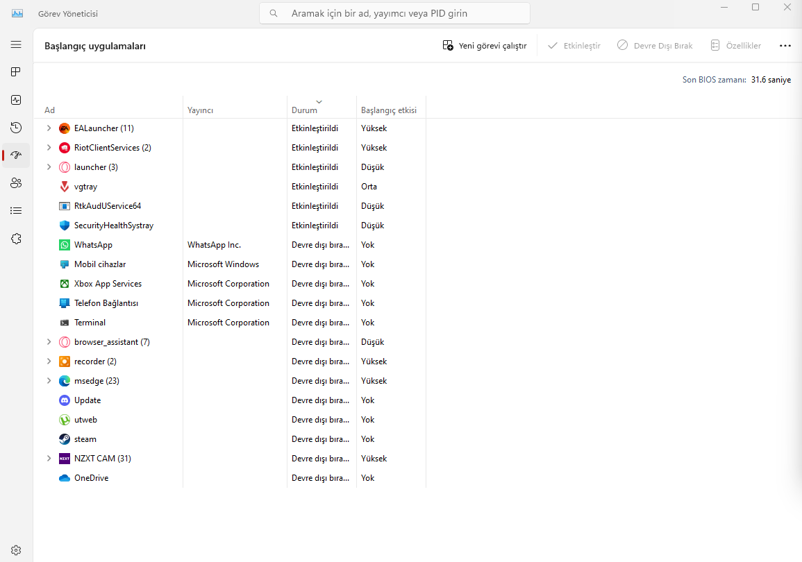Click the steam app icon
Image resolution: width=802 pixels, height=562 pixels.
tap(65, 439)
